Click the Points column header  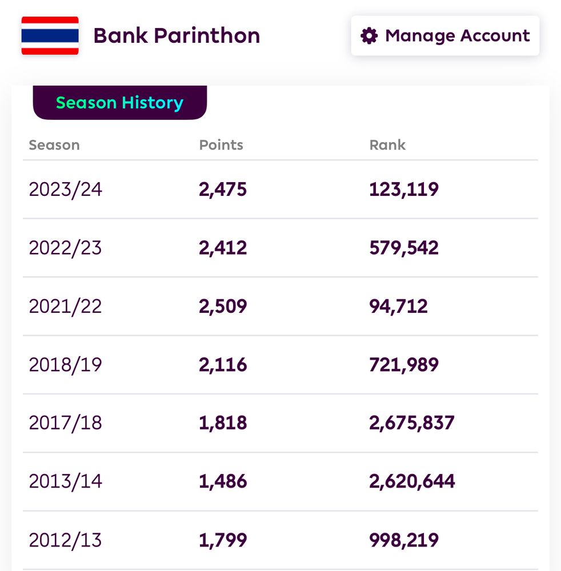[221, 145]
